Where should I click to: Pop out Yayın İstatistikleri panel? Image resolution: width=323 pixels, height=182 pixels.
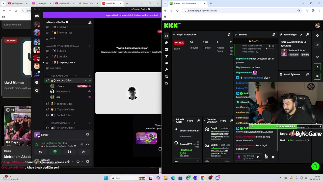(x=229, y=35)
